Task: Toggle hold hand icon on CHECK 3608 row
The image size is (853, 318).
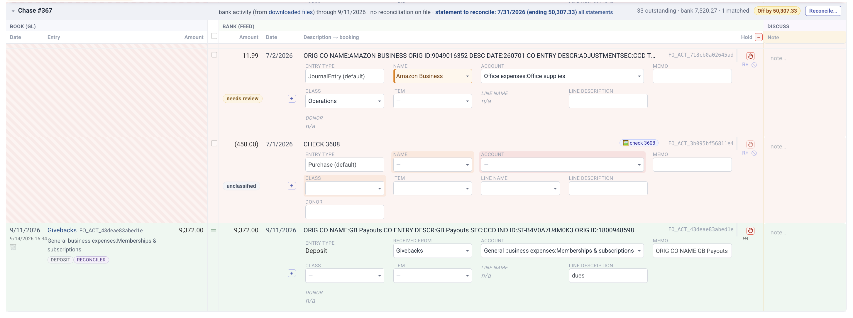Action: coord(750,144)
